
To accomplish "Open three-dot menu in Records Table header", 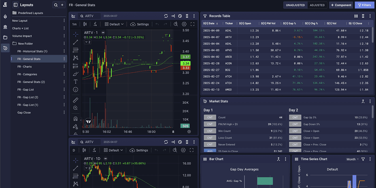I will (370, 16).
